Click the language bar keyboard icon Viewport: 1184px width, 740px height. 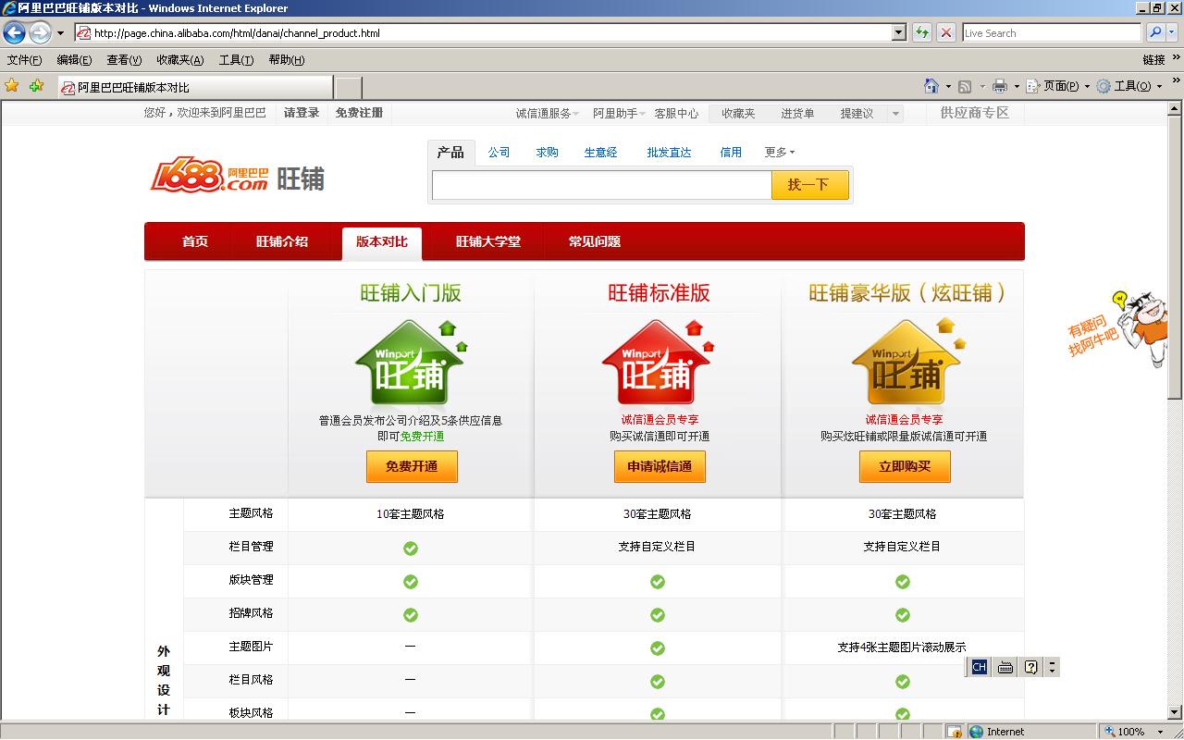1005,667
